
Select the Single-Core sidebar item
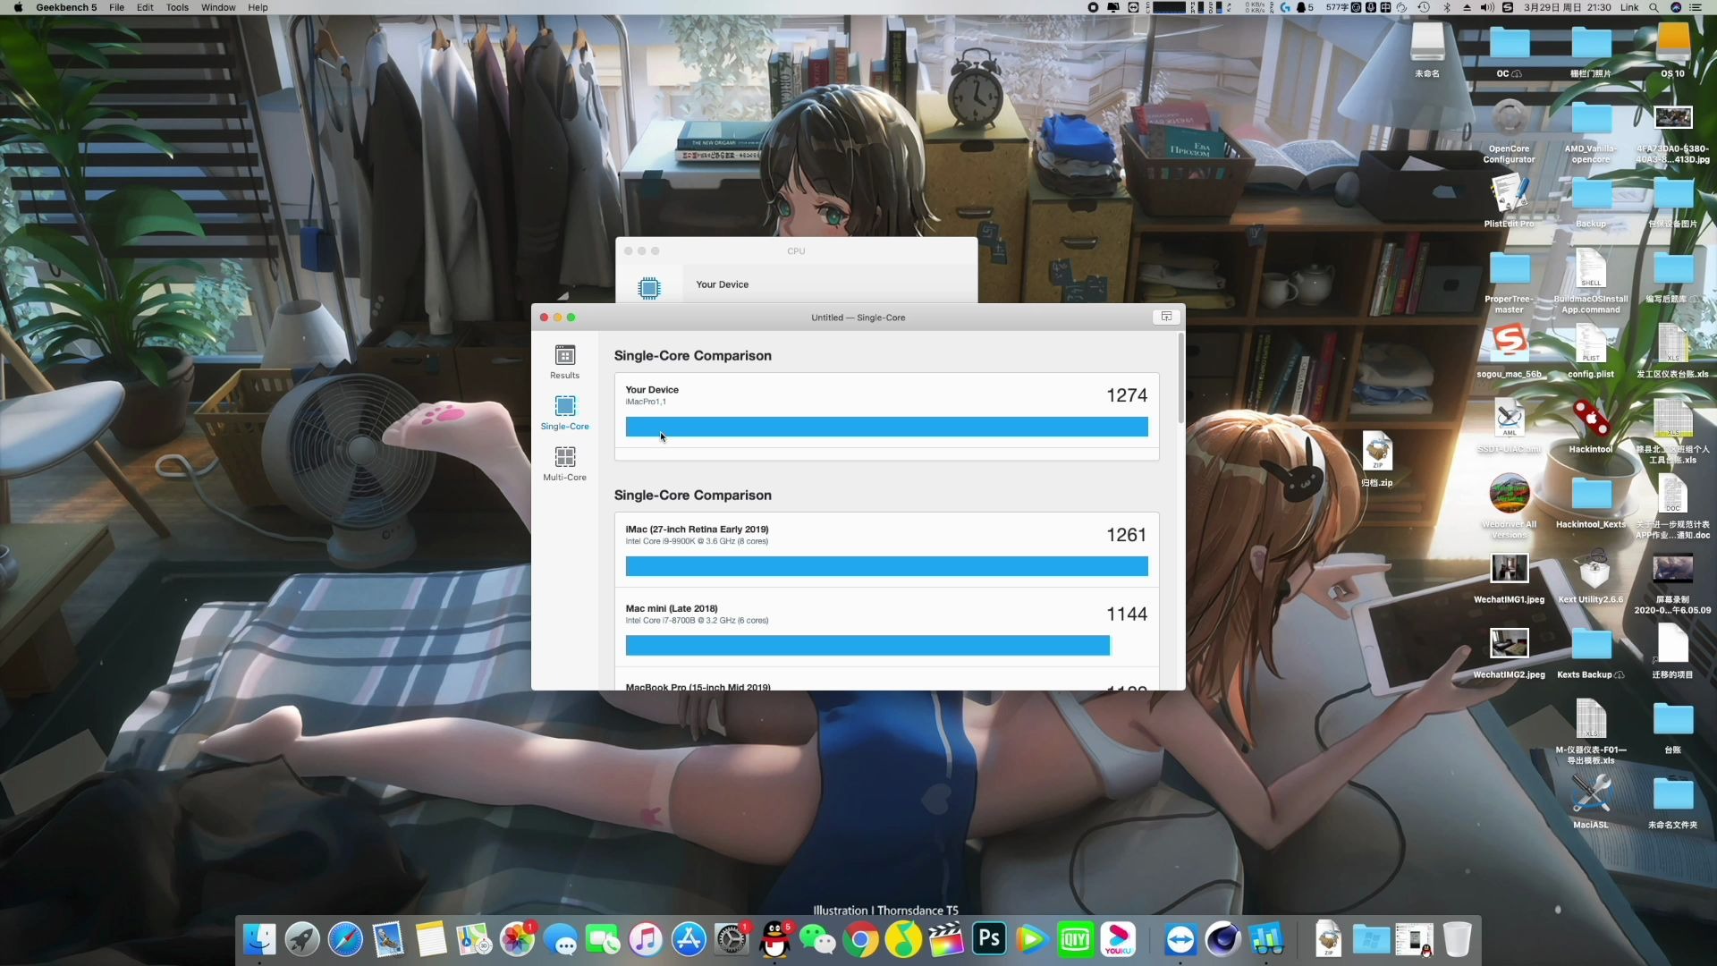[x=564, y=413]
